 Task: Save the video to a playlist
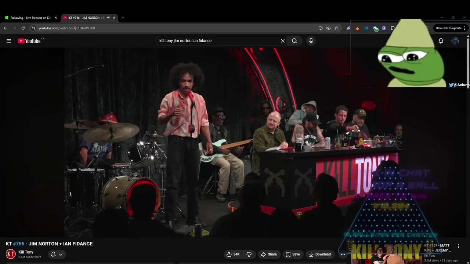[x=293, y=254]
